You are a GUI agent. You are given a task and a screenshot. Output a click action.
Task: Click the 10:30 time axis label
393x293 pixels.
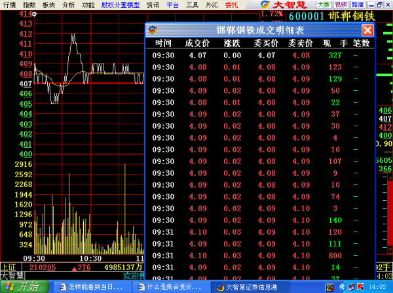(90, 258)
